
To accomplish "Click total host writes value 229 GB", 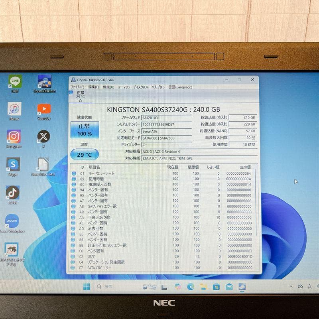I will point(243,124).
